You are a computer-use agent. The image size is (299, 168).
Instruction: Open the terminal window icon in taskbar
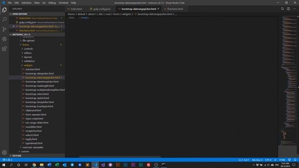tap(164, 165)
